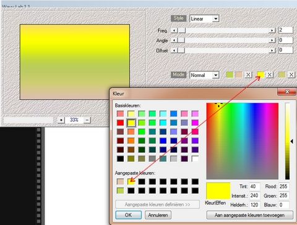Click the Offset slider right arrow
The width and height of the screenshot is (297, 225).
point(272,51)
